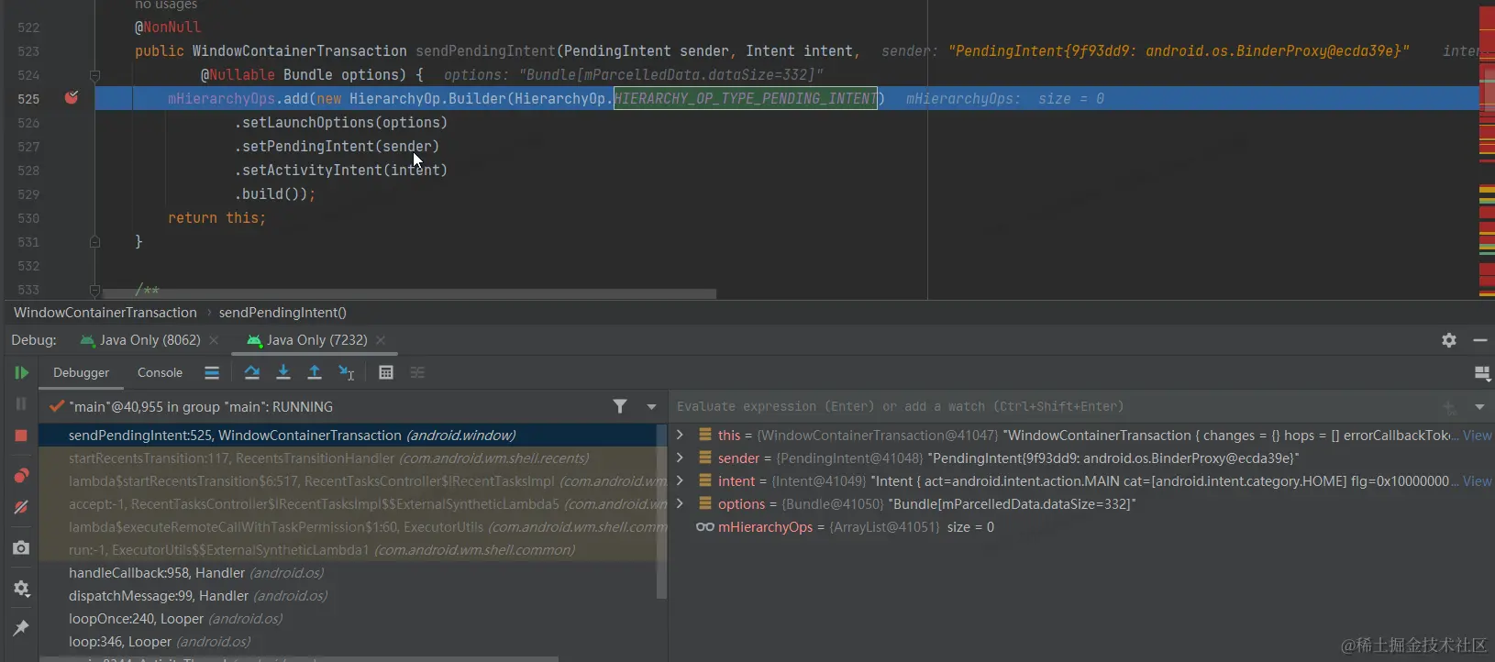1495x662 pixels.
Task: Open the thread selector dropdown arrow
Action: point(651,406)
